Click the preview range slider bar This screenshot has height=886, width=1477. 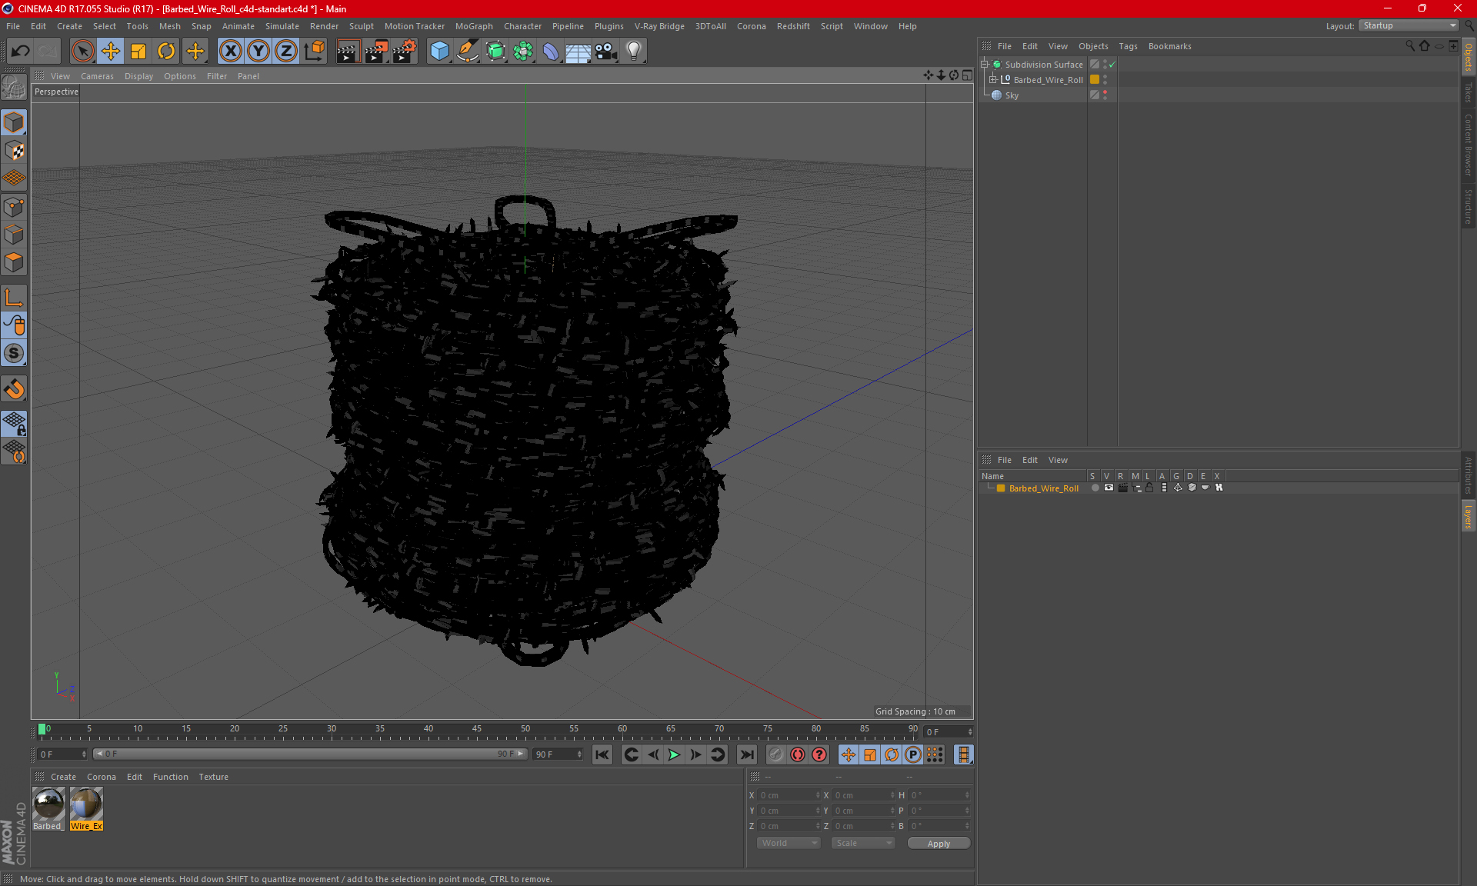310,754
